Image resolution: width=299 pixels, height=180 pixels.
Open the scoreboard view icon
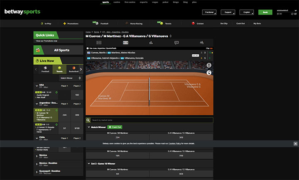click(99, 43)
